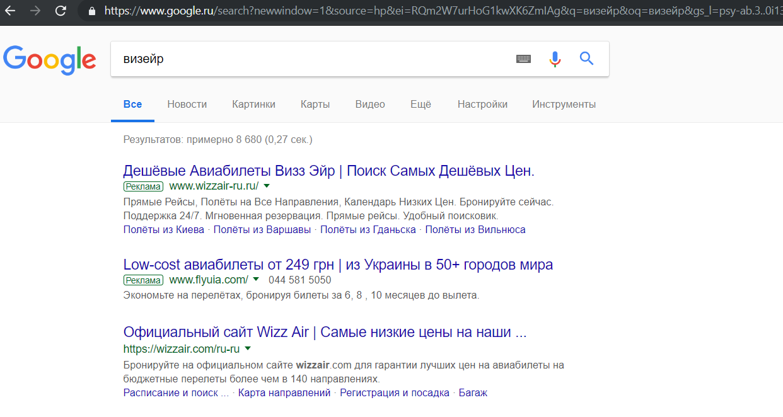
Task: Click the padlock secure site icon
Action: (93, 11)
